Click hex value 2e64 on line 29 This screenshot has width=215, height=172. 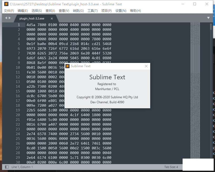coord(31,158)
